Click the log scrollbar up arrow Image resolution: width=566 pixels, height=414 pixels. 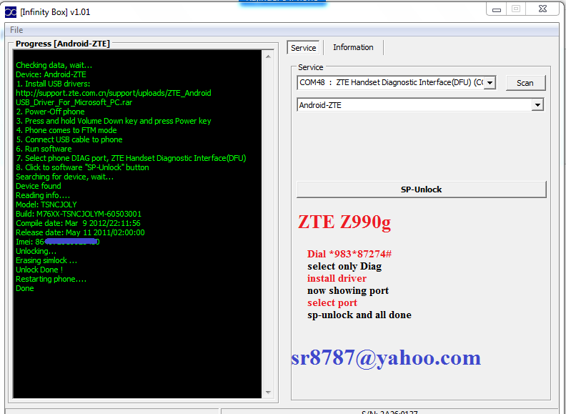tap(268, 56)
